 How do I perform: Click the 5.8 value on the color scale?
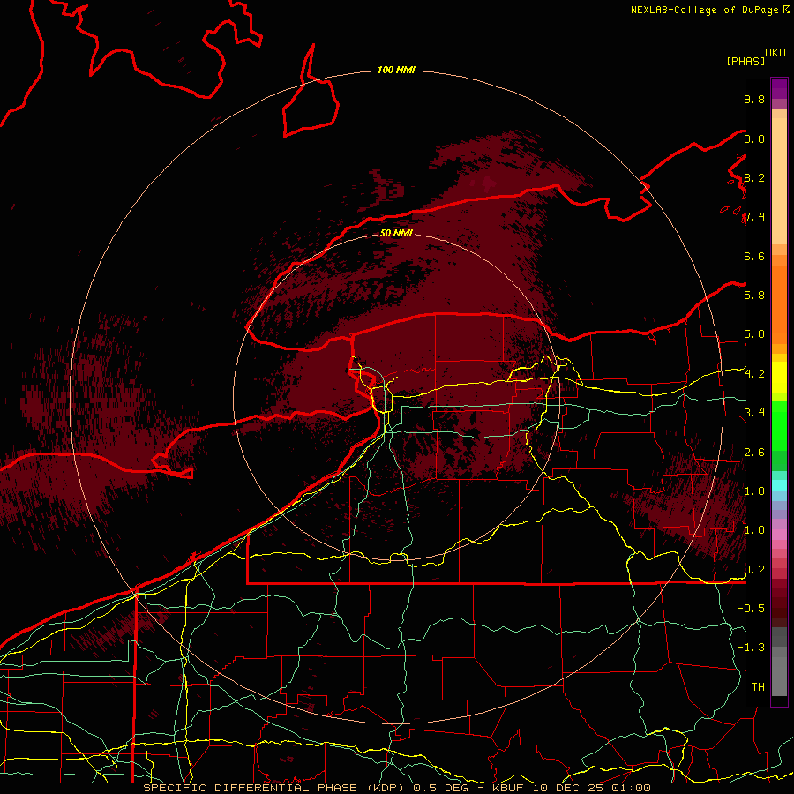(x=754, y=296)
